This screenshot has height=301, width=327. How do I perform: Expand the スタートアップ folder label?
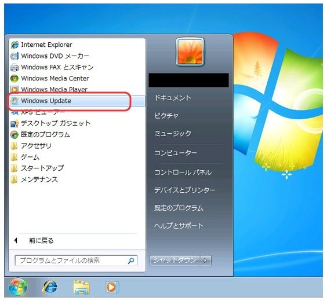tap(42, 168)
